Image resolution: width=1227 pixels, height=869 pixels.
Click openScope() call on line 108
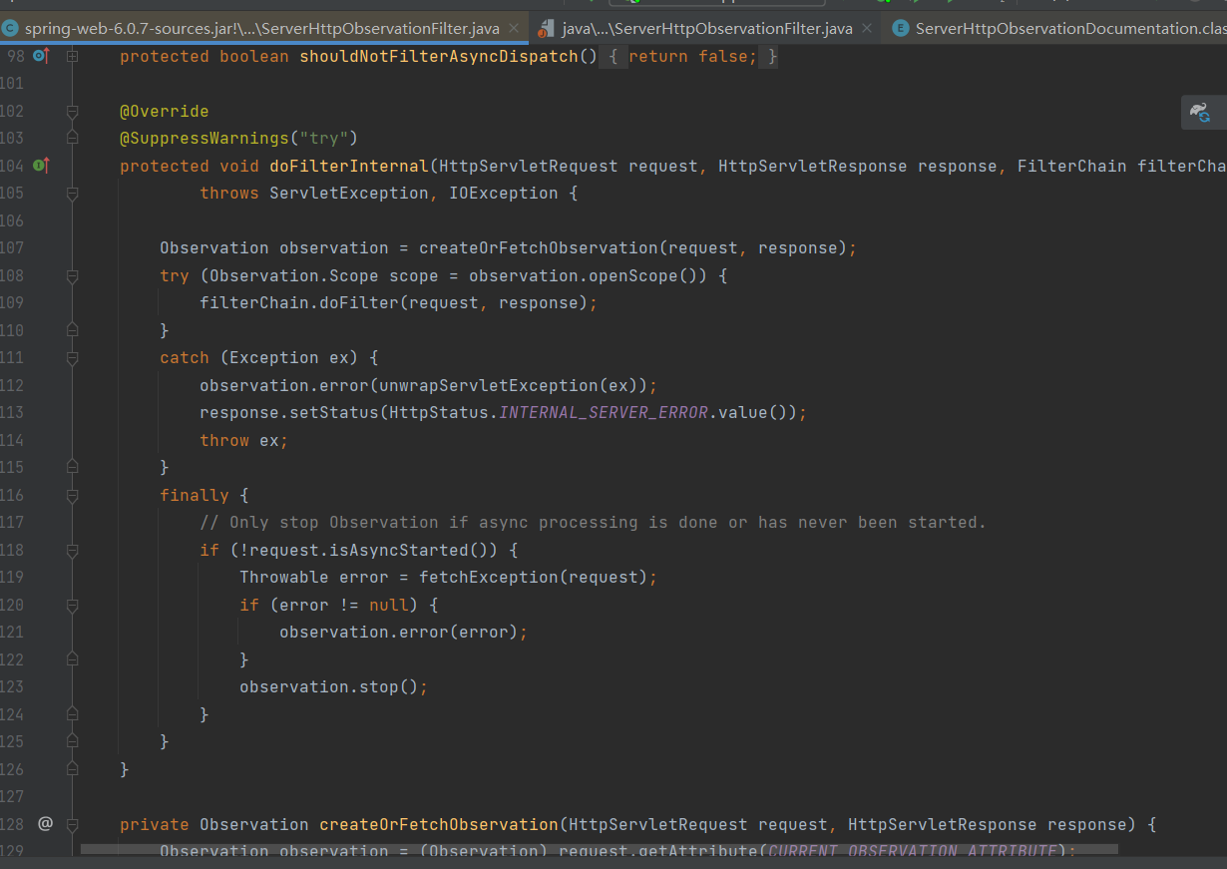pyautogui.click(x=648, y=275)
